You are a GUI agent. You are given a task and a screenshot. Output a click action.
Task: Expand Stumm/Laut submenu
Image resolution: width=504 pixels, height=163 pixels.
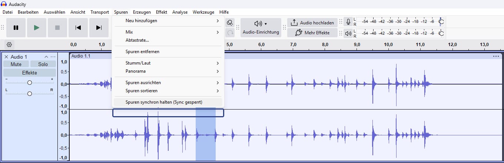(x=168, y=63)
